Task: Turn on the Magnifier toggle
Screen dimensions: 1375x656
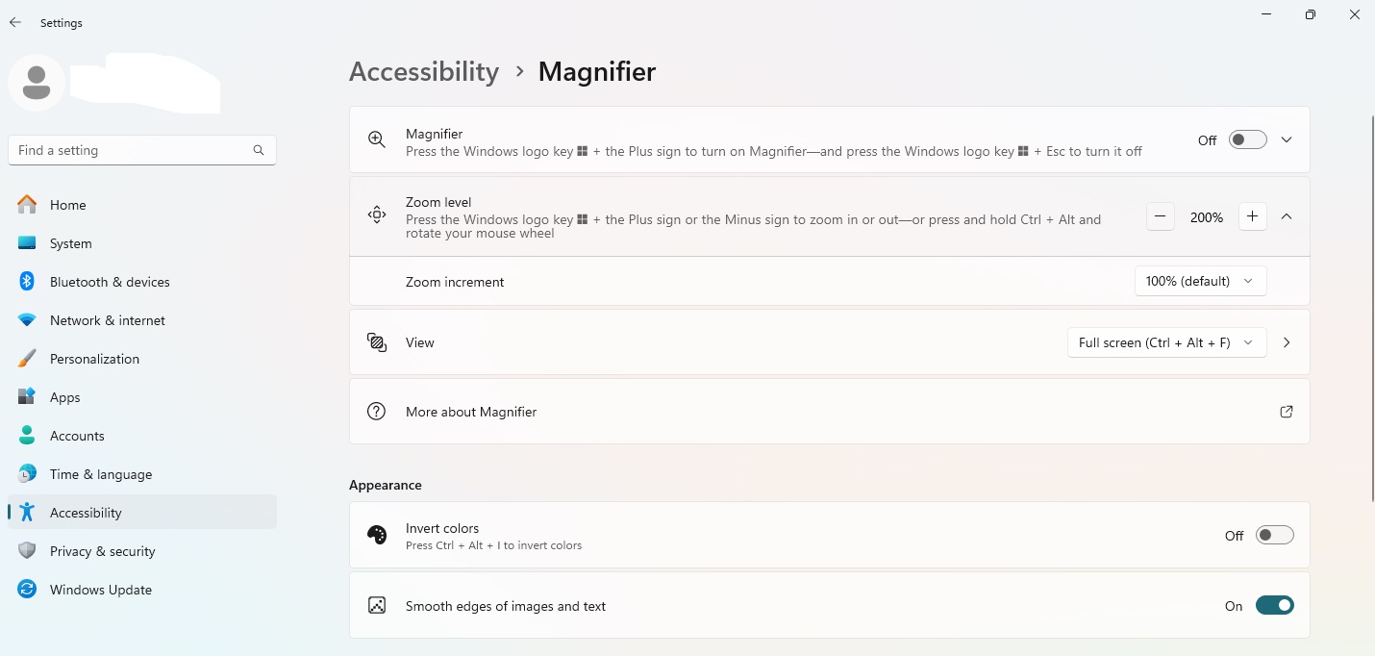Action: 1248,140
